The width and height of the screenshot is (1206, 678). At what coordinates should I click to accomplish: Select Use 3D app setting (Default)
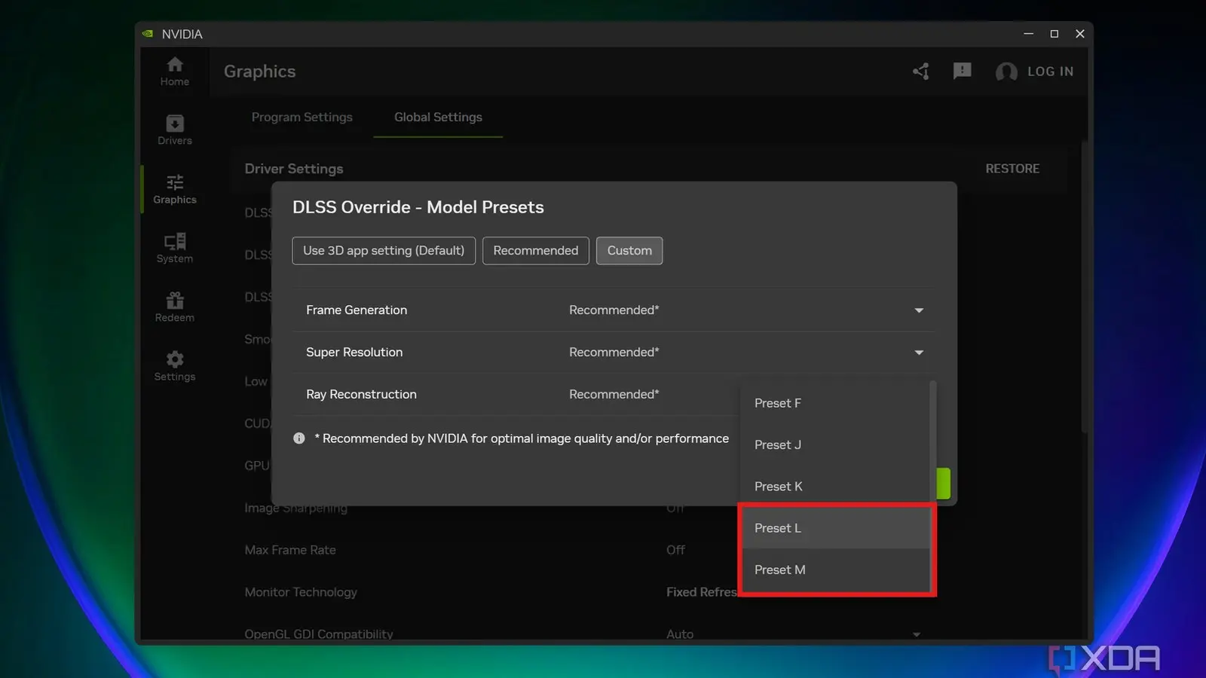[x=384, y=251]
